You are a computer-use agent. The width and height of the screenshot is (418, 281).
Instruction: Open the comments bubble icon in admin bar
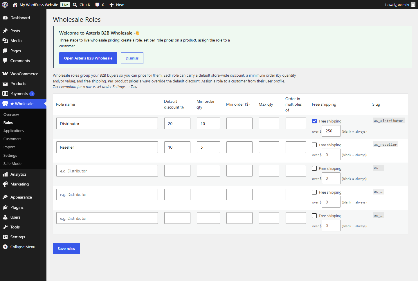[97, 5]
